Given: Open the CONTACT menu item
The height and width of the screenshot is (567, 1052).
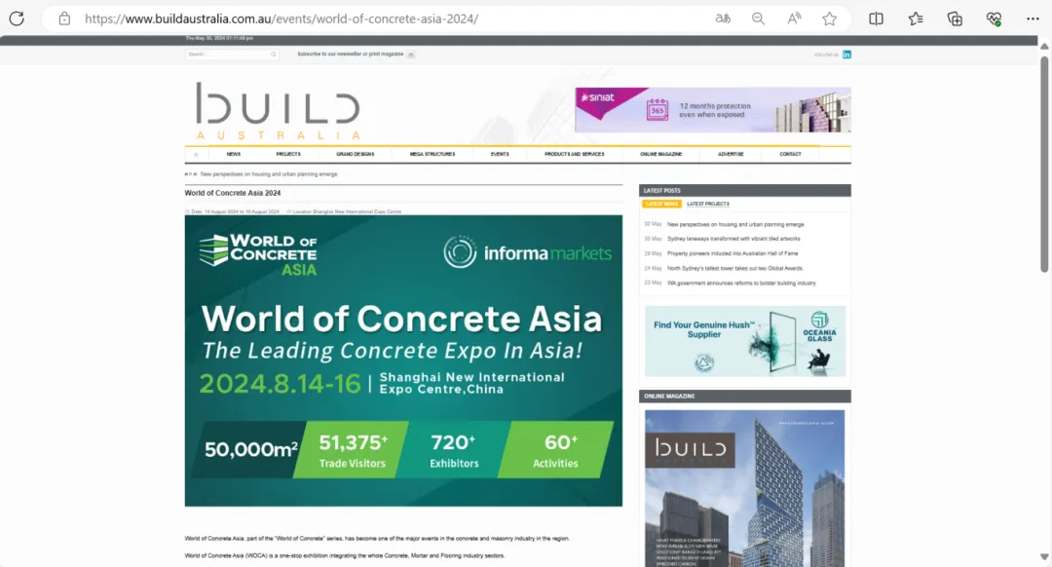Looking at the screenshot, I should pos(790,154).
